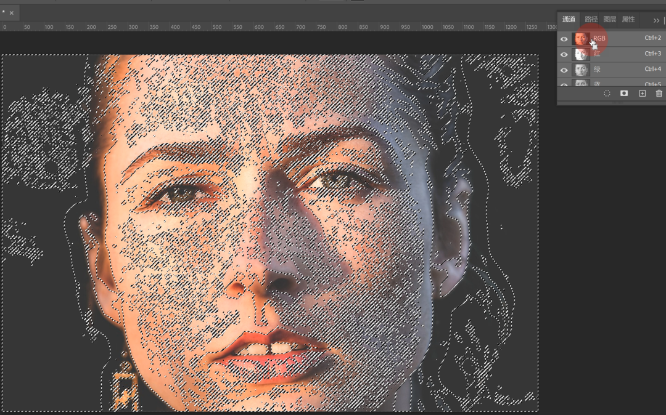Select the channel labeled 绿

pos(612,70)
